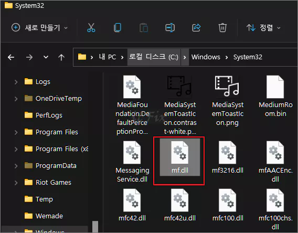Select OneDriveTemp folder in sidebar
Viewport: 298px width, 233px height.
53,99
